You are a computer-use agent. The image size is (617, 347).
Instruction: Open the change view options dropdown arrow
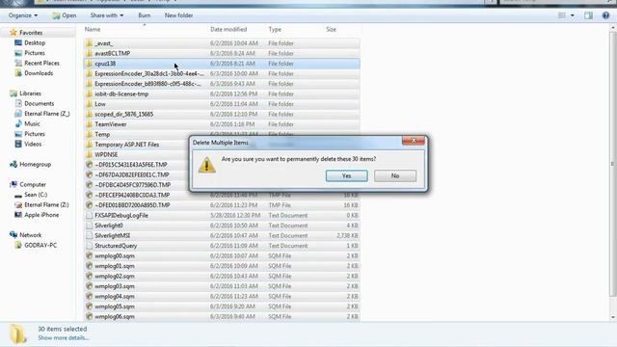pyautogui.click(x=572, y=15)
